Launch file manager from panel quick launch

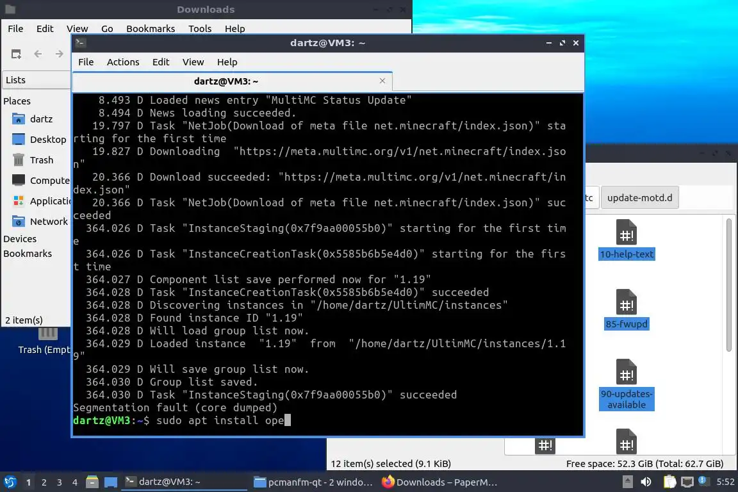tap(92, 482)
